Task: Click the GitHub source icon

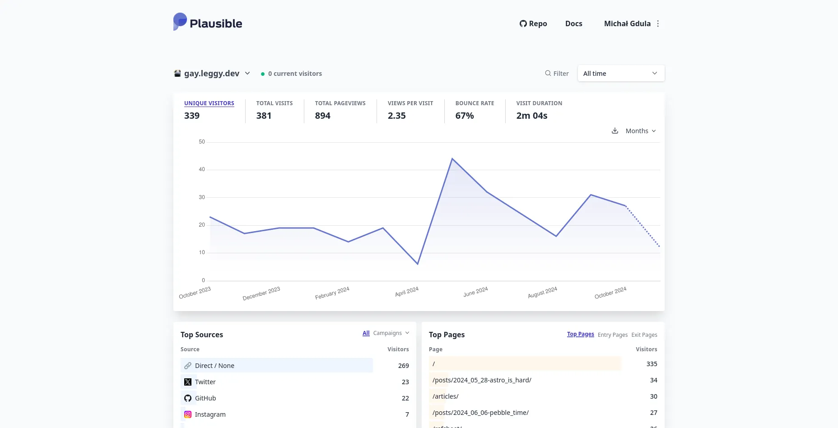Action: 188,398
